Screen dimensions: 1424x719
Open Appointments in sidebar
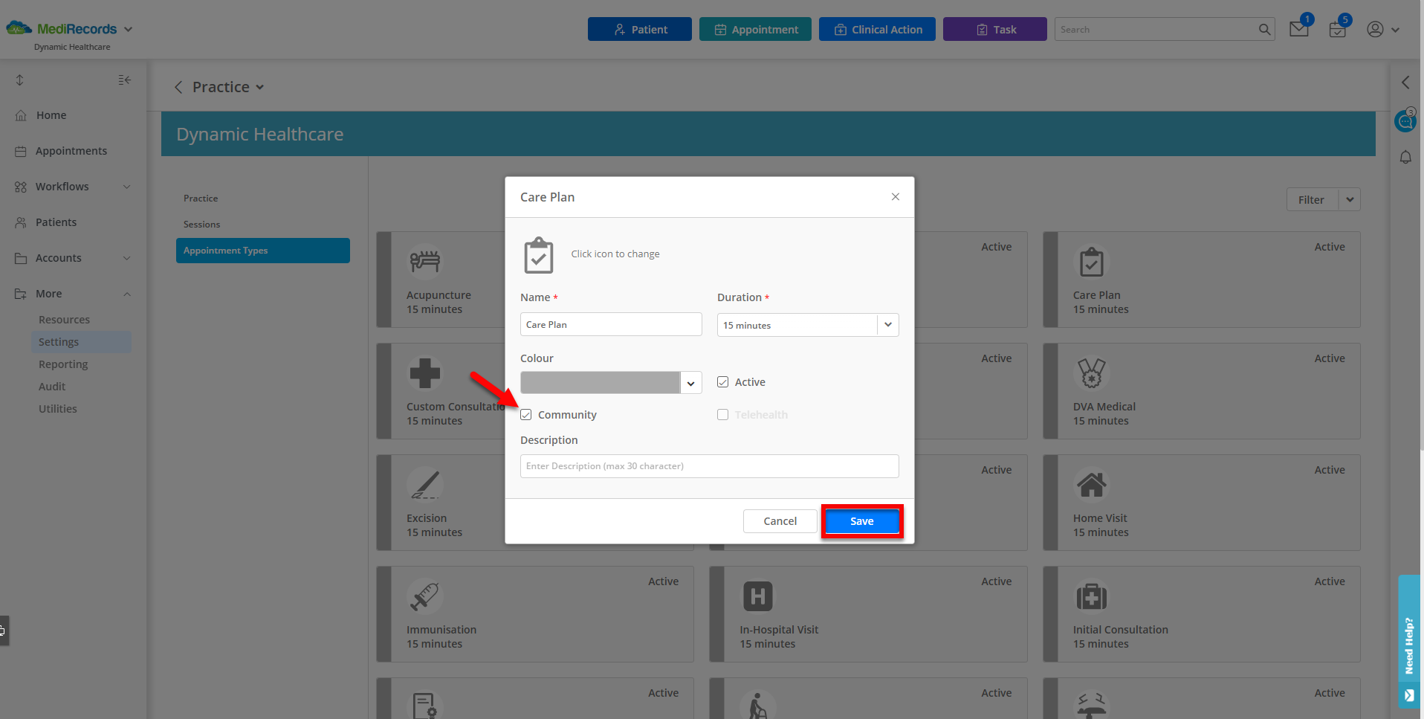71,151
